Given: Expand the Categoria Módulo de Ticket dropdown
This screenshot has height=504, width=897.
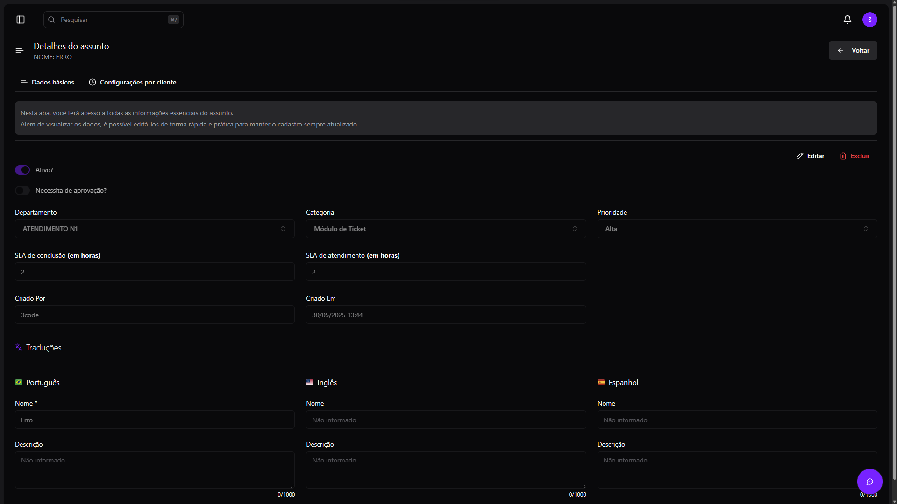Looking at the screenshot, I should click(x=446, y=229).
